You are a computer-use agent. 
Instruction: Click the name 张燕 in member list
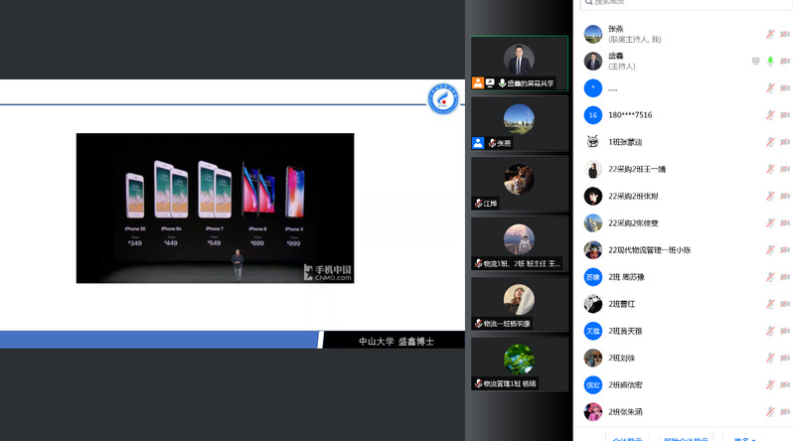(x=615, y=29)
